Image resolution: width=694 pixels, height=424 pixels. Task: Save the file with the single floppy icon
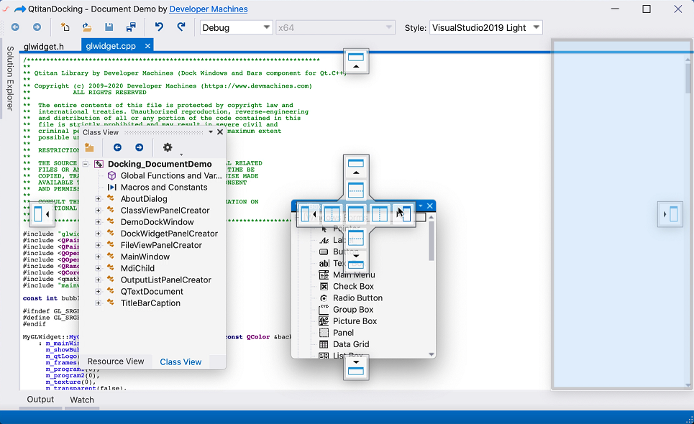(x=109, y=27)
